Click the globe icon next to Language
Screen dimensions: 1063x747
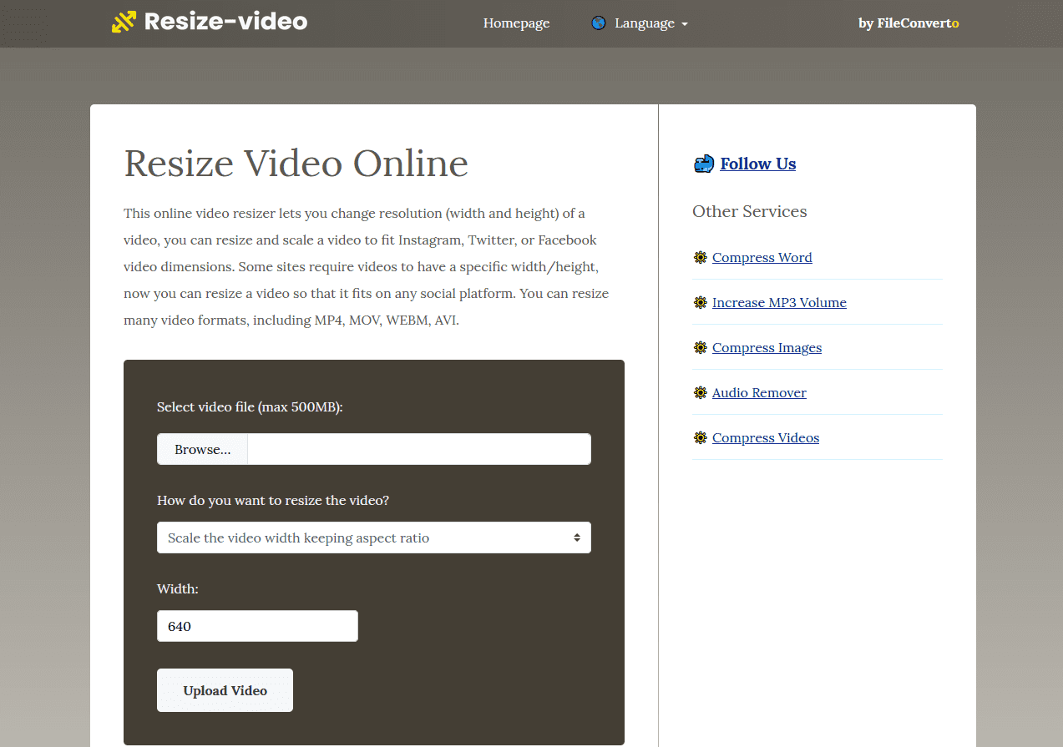point(599,23)
